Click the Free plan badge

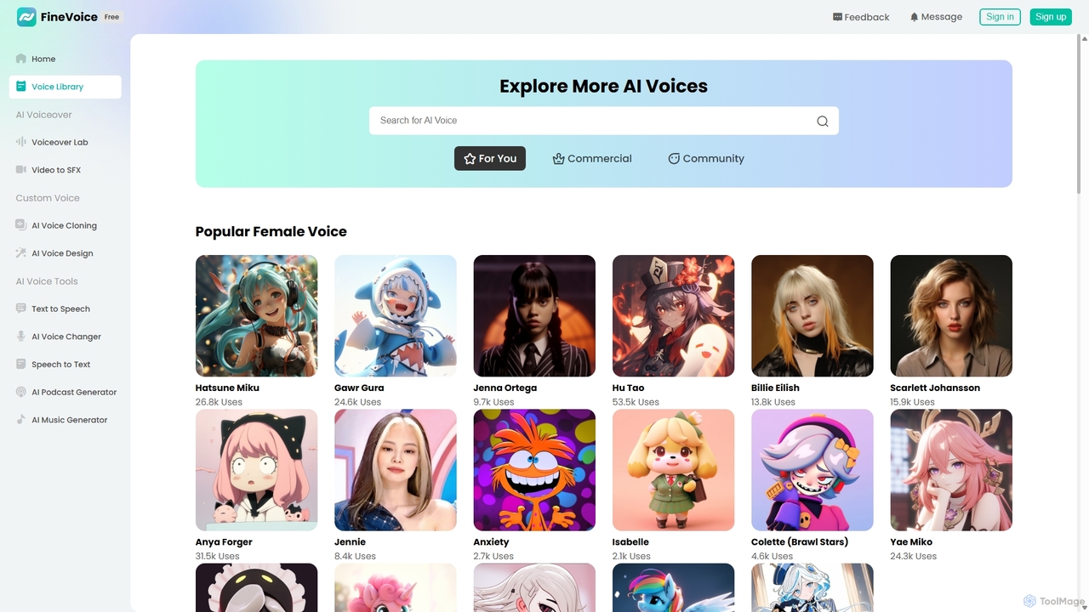click(x=111, y=17)
